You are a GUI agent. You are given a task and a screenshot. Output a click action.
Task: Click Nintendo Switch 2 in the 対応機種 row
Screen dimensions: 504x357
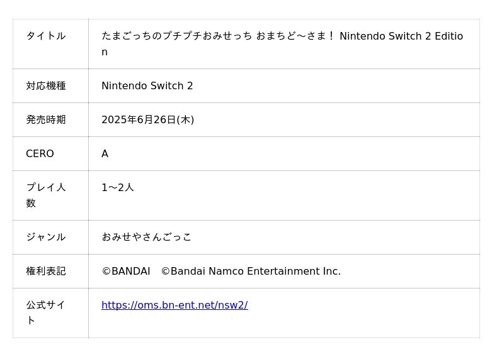(x=147, y=86)
